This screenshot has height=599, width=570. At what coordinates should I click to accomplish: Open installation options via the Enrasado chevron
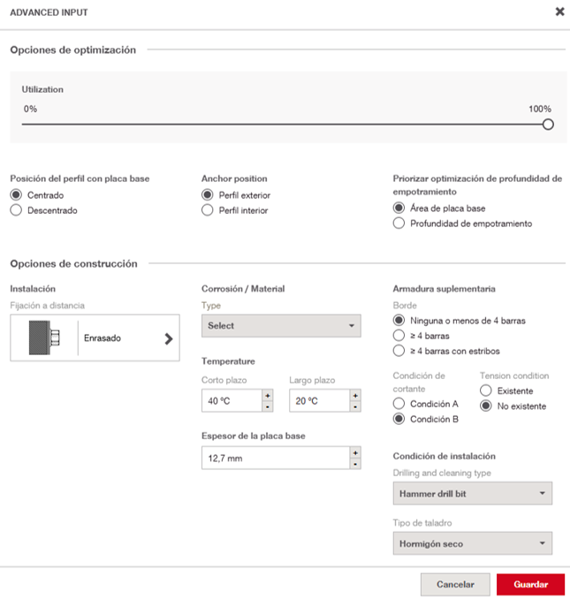[169, 338]
